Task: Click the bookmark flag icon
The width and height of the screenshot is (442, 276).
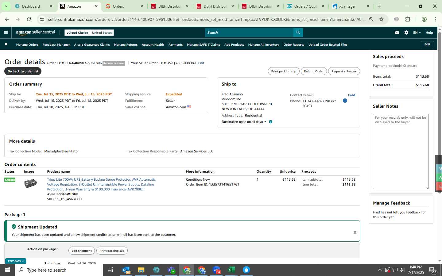Action: click(6, 44)
